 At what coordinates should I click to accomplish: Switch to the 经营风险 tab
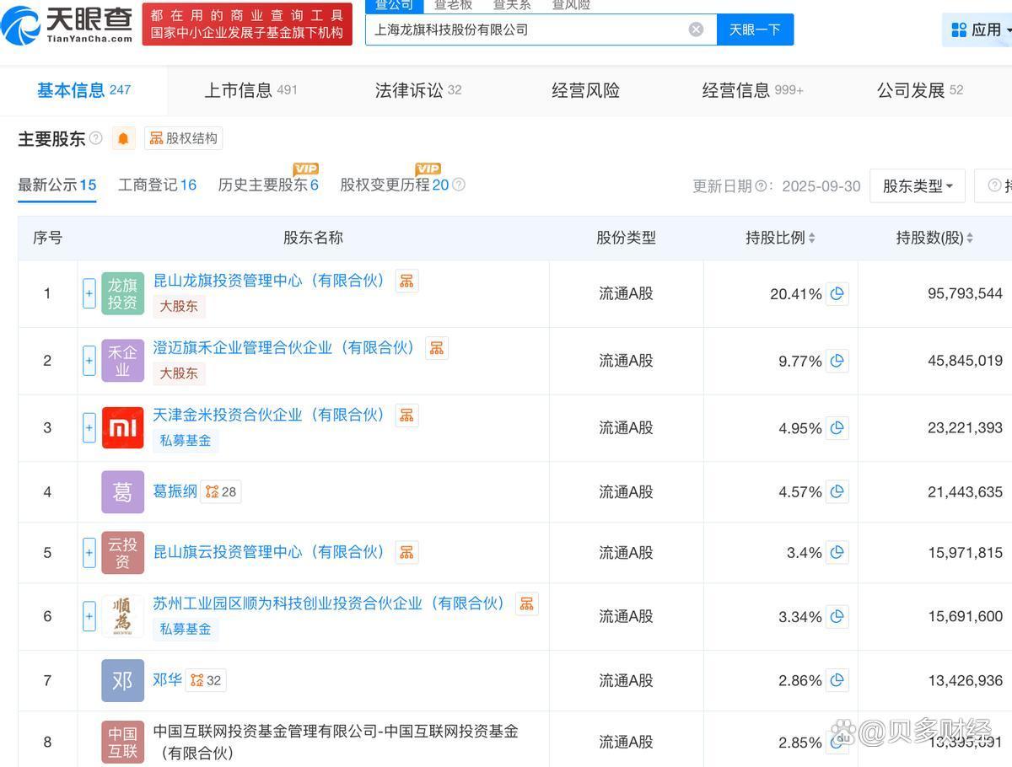click(x=586, y=90)
